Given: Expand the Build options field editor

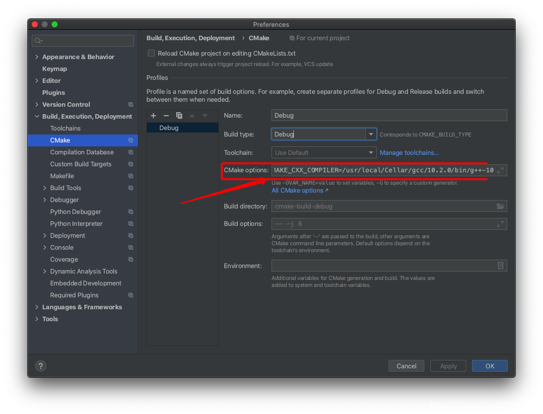Looking at the screenshot, I should point(500,224).
